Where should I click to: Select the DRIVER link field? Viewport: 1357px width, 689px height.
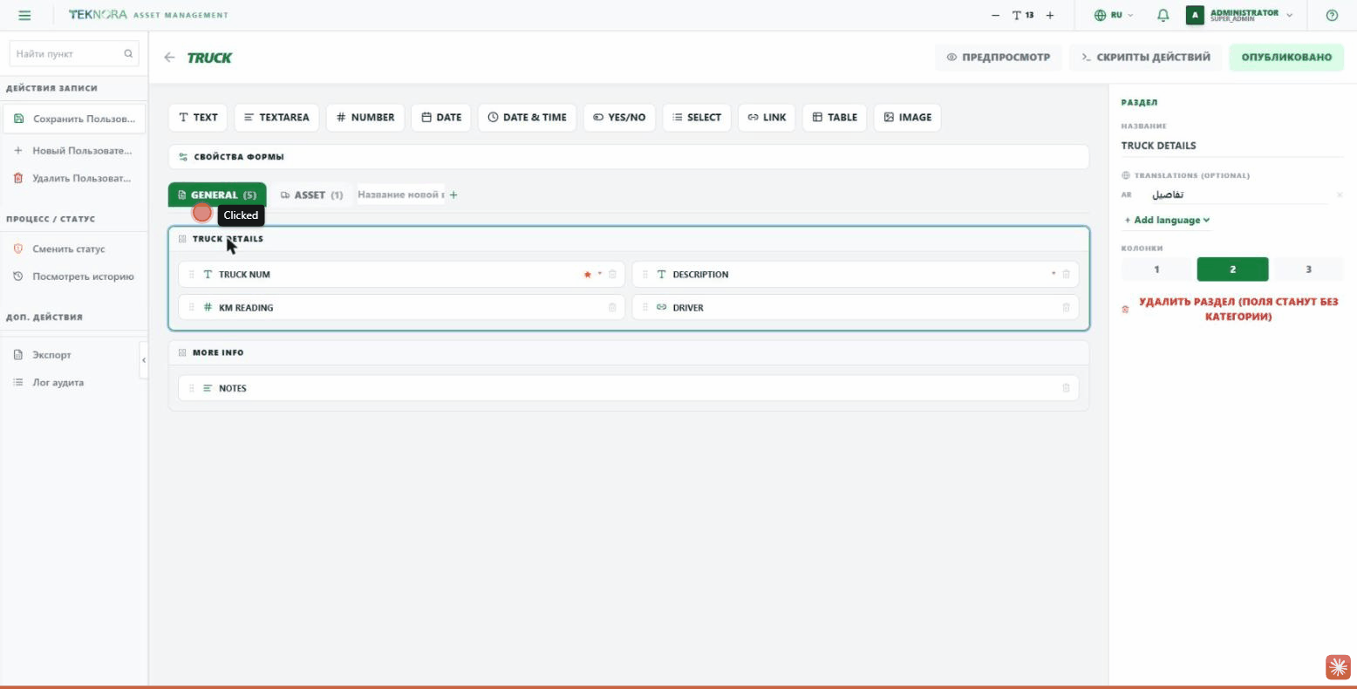click(856, 307)
